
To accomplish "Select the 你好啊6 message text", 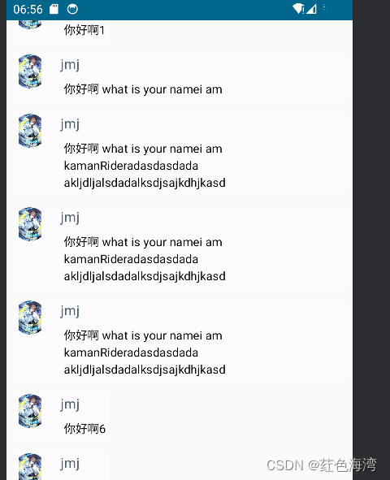I will 84,429.
